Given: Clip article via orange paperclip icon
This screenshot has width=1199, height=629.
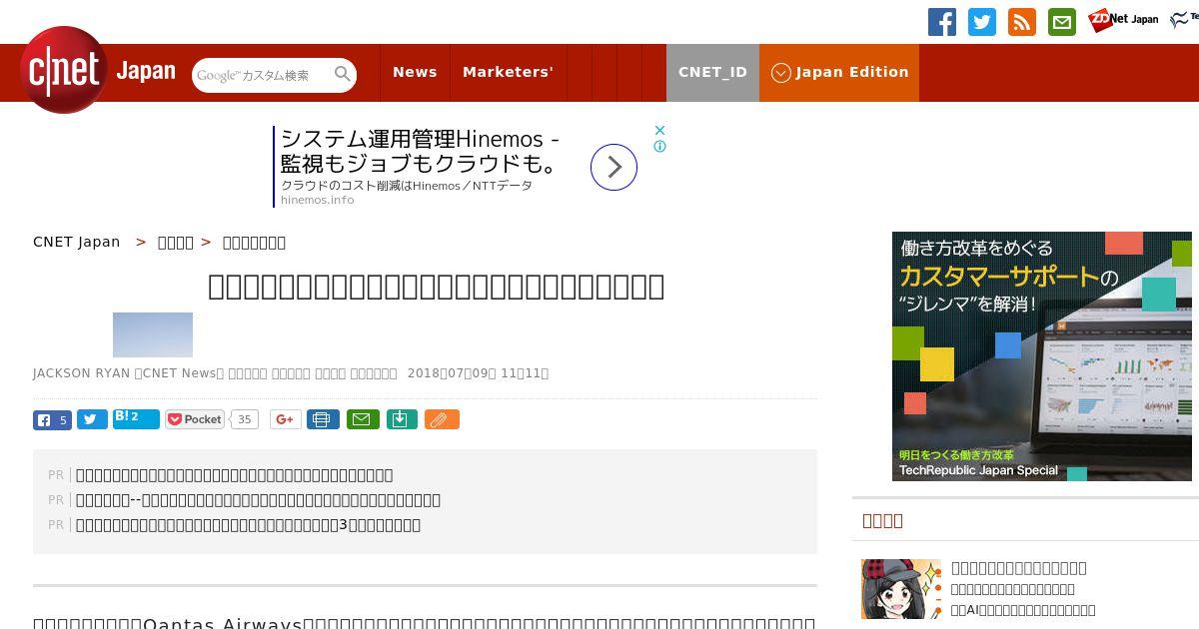Looking at the screenshot, I should pyautogui.click(x=442, y=420).
